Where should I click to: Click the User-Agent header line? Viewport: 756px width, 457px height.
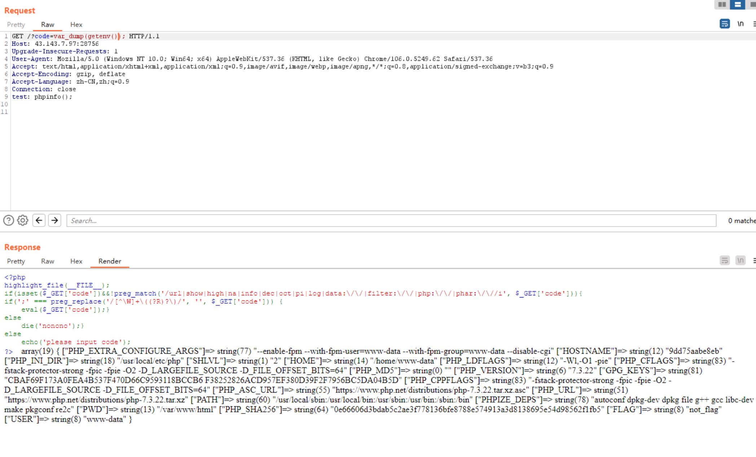point(252,59)
